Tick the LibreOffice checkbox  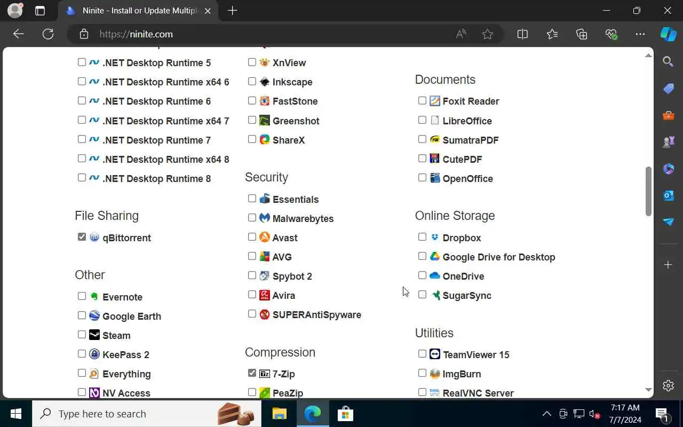point(422,120)
